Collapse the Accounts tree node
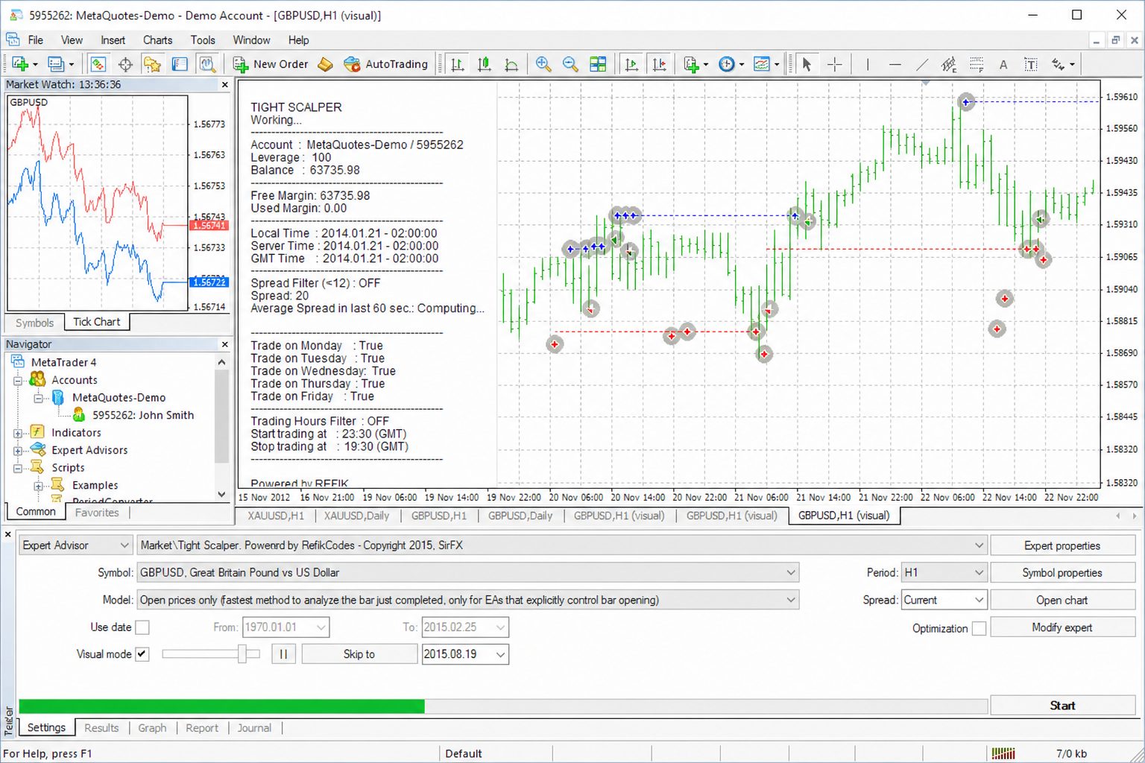 tap(18, 380)
